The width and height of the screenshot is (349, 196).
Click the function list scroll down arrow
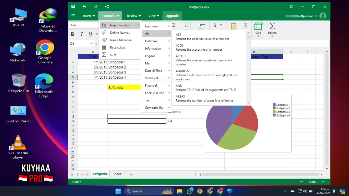point(248,103)
